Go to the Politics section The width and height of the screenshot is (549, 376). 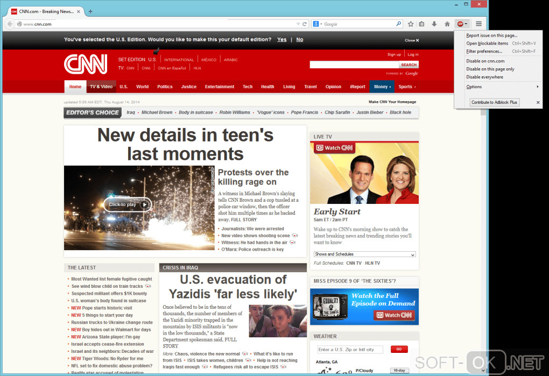165,87
